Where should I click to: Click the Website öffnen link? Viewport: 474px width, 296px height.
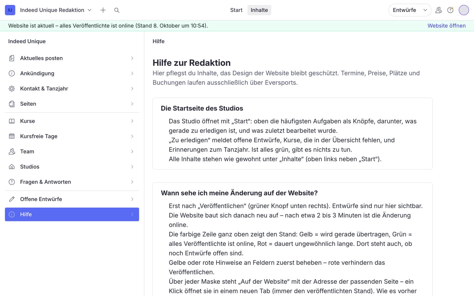[x=446, y=26]
